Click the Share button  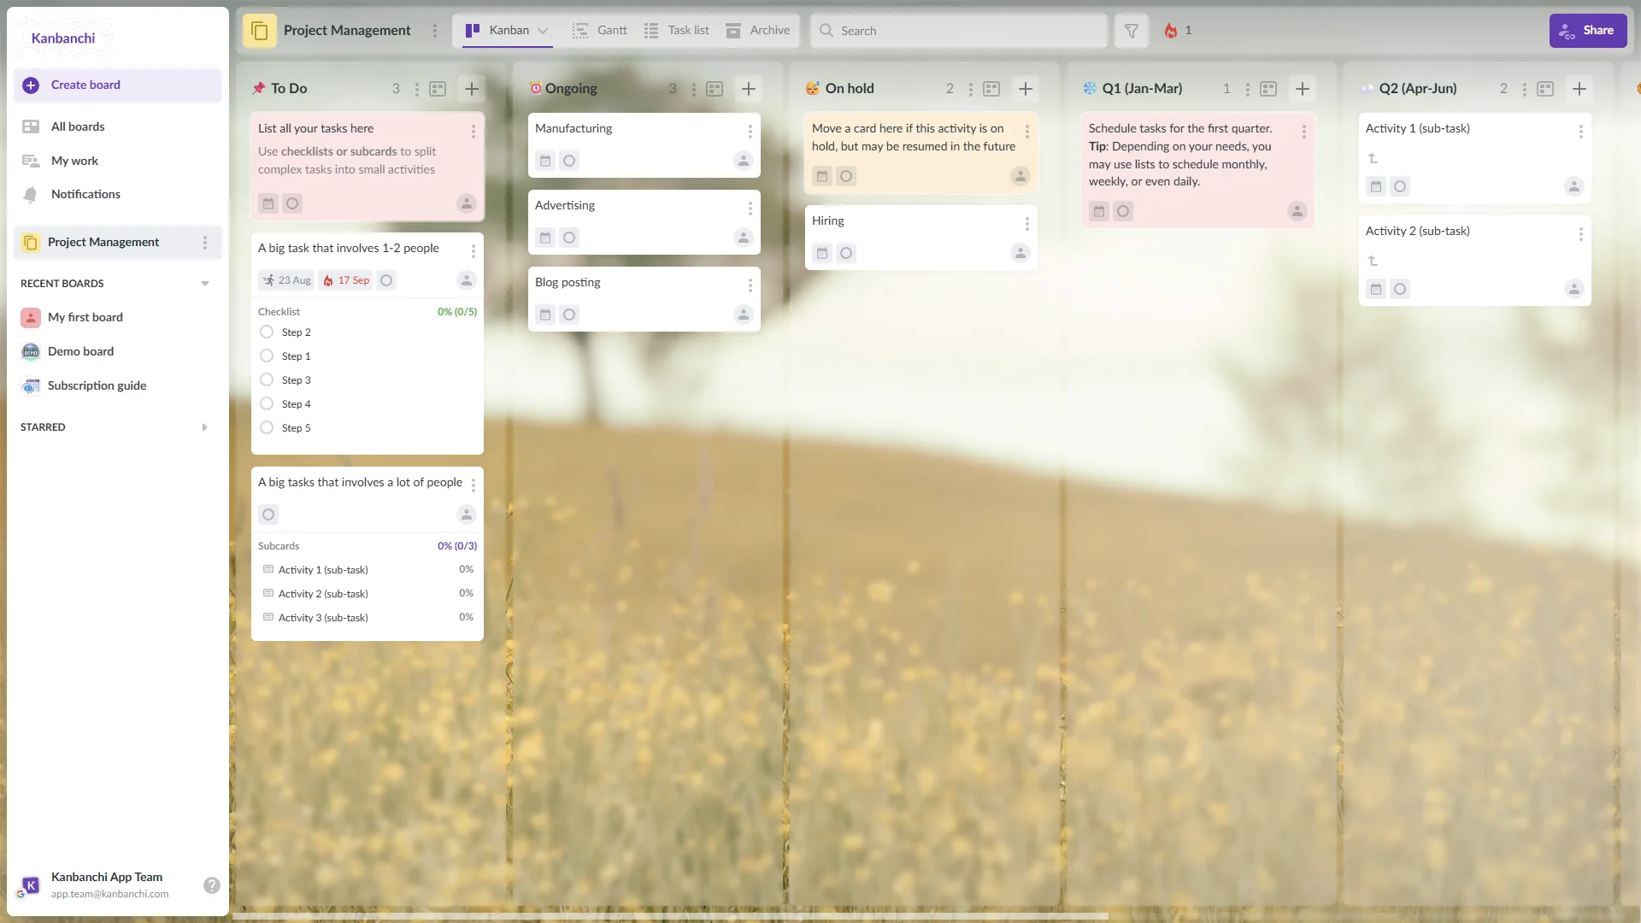pyautogui.click(x=1587, y=31)
